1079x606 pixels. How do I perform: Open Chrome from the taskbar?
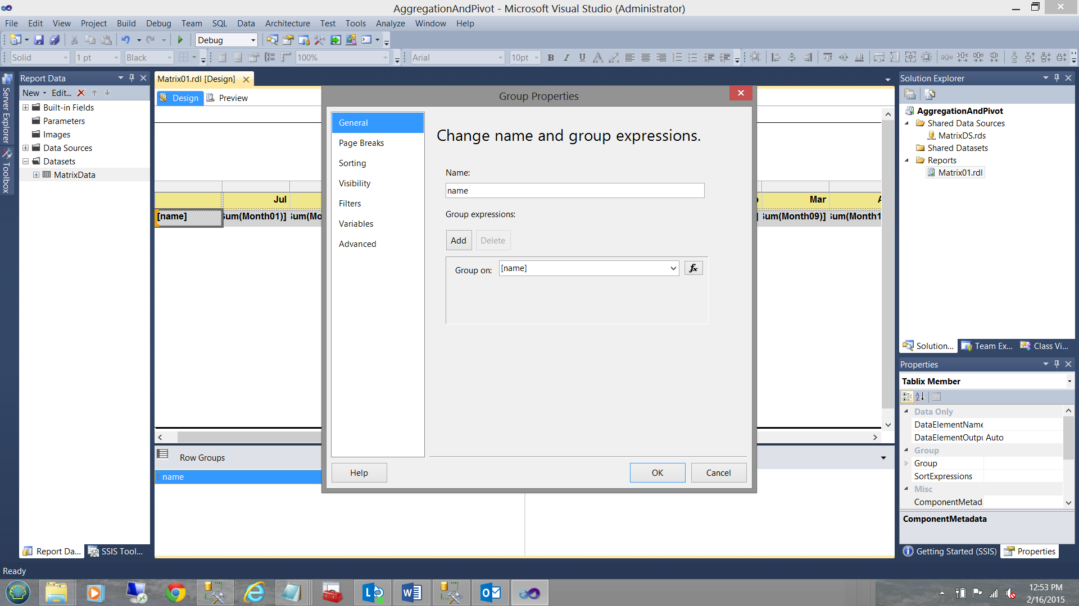[175, 593]
